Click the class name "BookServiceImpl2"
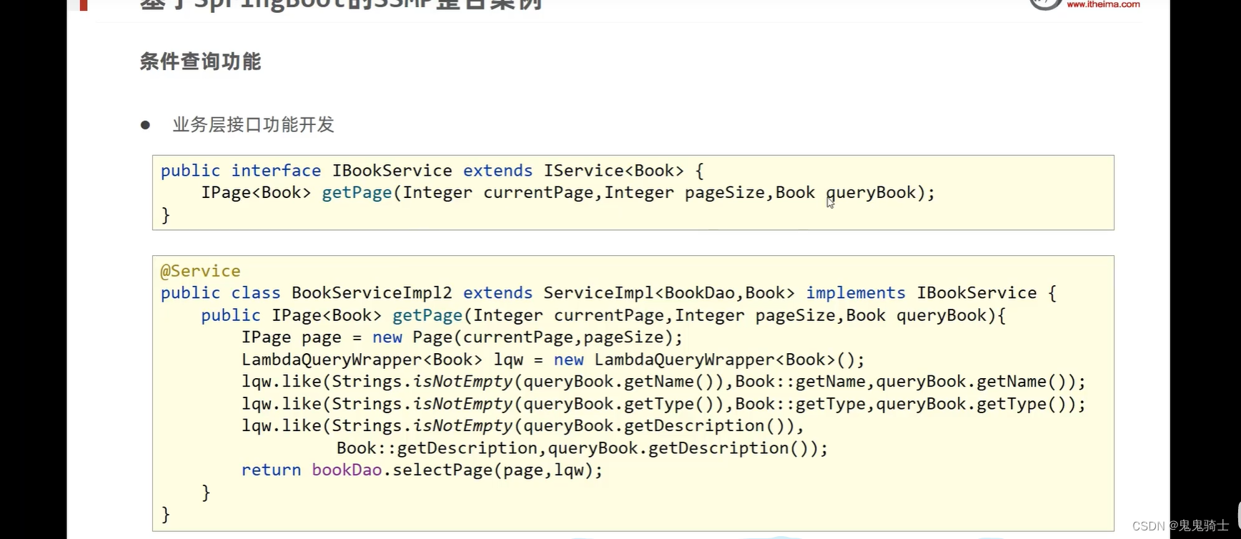This screenshot has width=1241, height=539. [x=372, y=293]
